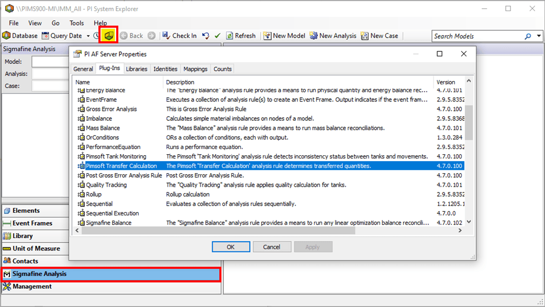Open the Search Models options dropdown
This screenshot has height=307, width=545.
point(540,36)
